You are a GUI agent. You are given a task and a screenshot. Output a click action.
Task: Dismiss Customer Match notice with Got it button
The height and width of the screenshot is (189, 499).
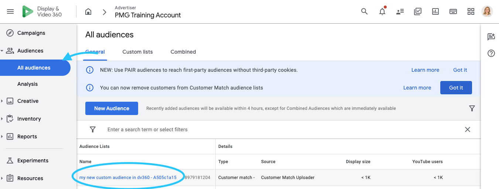click(x=456, y=88)
